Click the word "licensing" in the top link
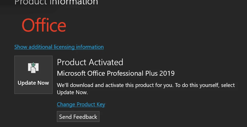Screen dimensions: 247x127 tap(64, 47)
